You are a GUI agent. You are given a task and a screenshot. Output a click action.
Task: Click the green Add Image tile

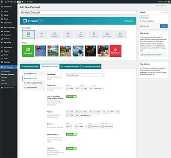[28, 51]
